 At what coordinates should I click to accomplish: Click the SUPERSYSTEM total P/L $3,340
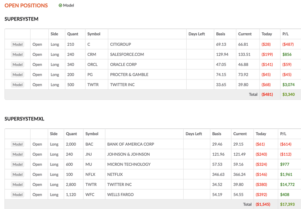288,94
